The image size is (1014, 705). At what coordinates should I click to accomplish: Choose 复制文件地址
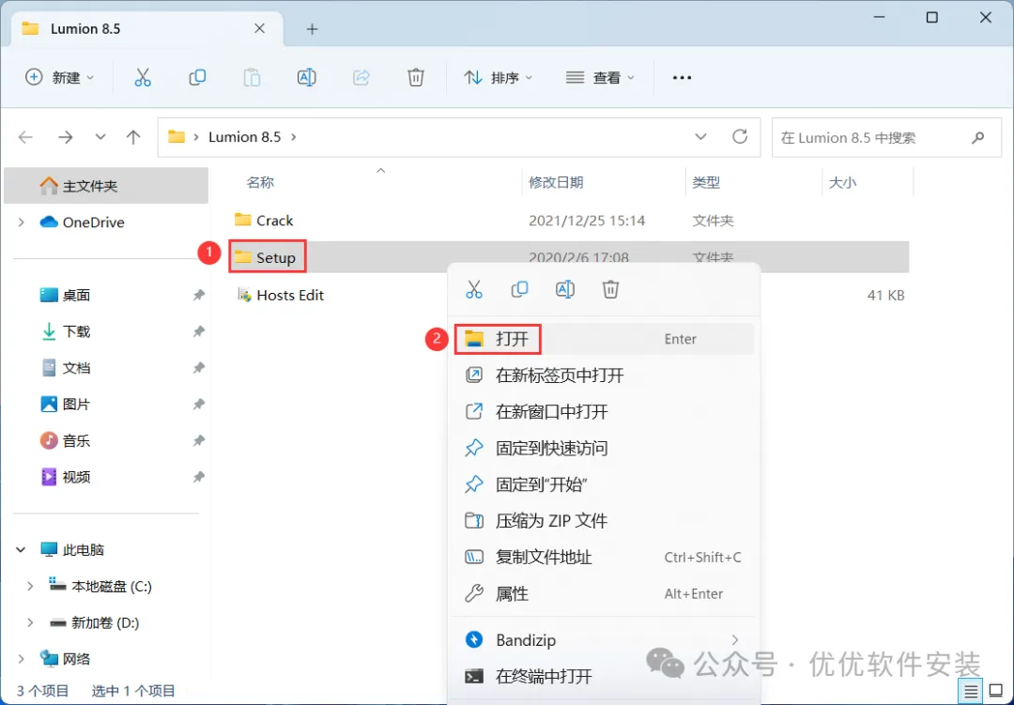[x=604, y=557]
